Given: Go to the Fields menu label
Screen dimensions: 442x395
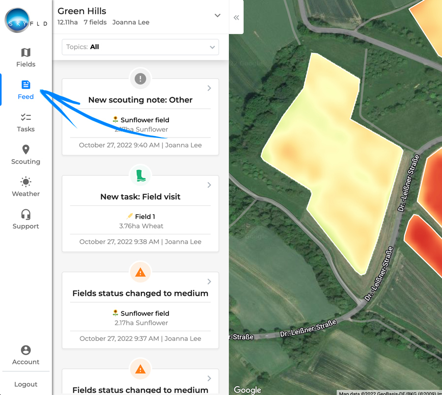Looking at the screenshot, I should pos(26,64).
